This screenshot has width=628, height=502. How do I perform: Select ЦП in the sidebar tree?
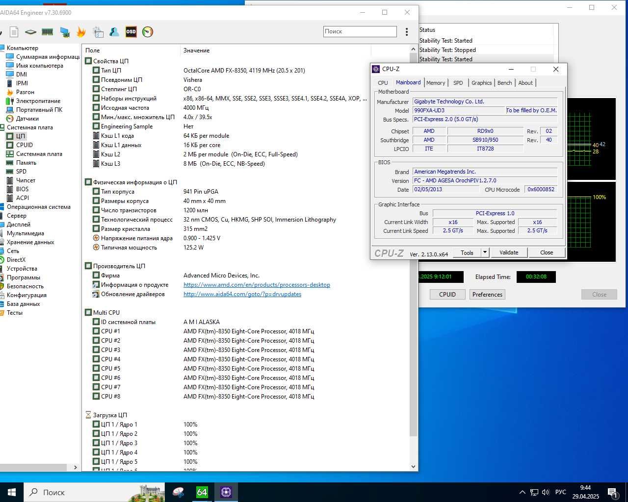pyautogui.click(x=20, y=136)
